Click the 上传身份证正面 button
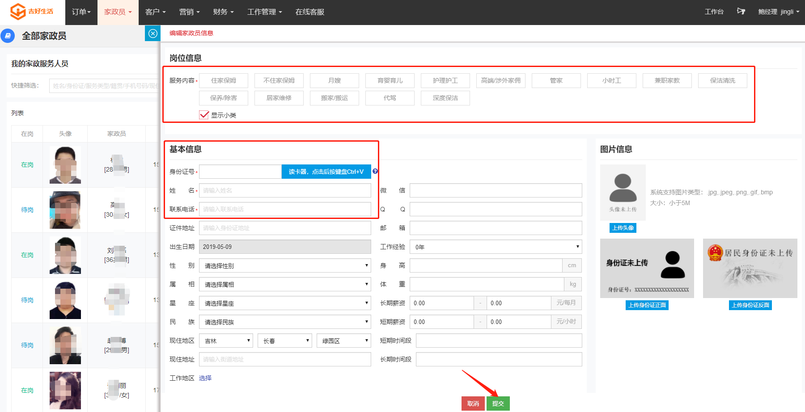 (x=647, y=305)
